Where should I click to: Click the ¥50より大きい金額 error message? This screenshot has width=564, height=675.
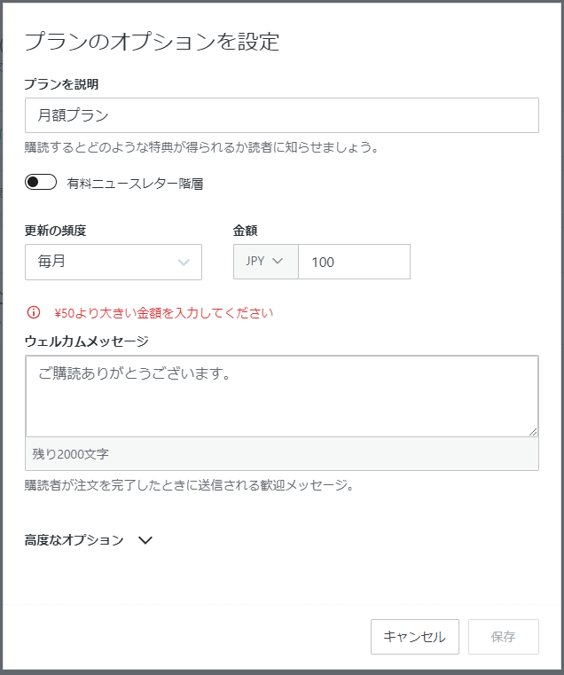pos(163,312)
